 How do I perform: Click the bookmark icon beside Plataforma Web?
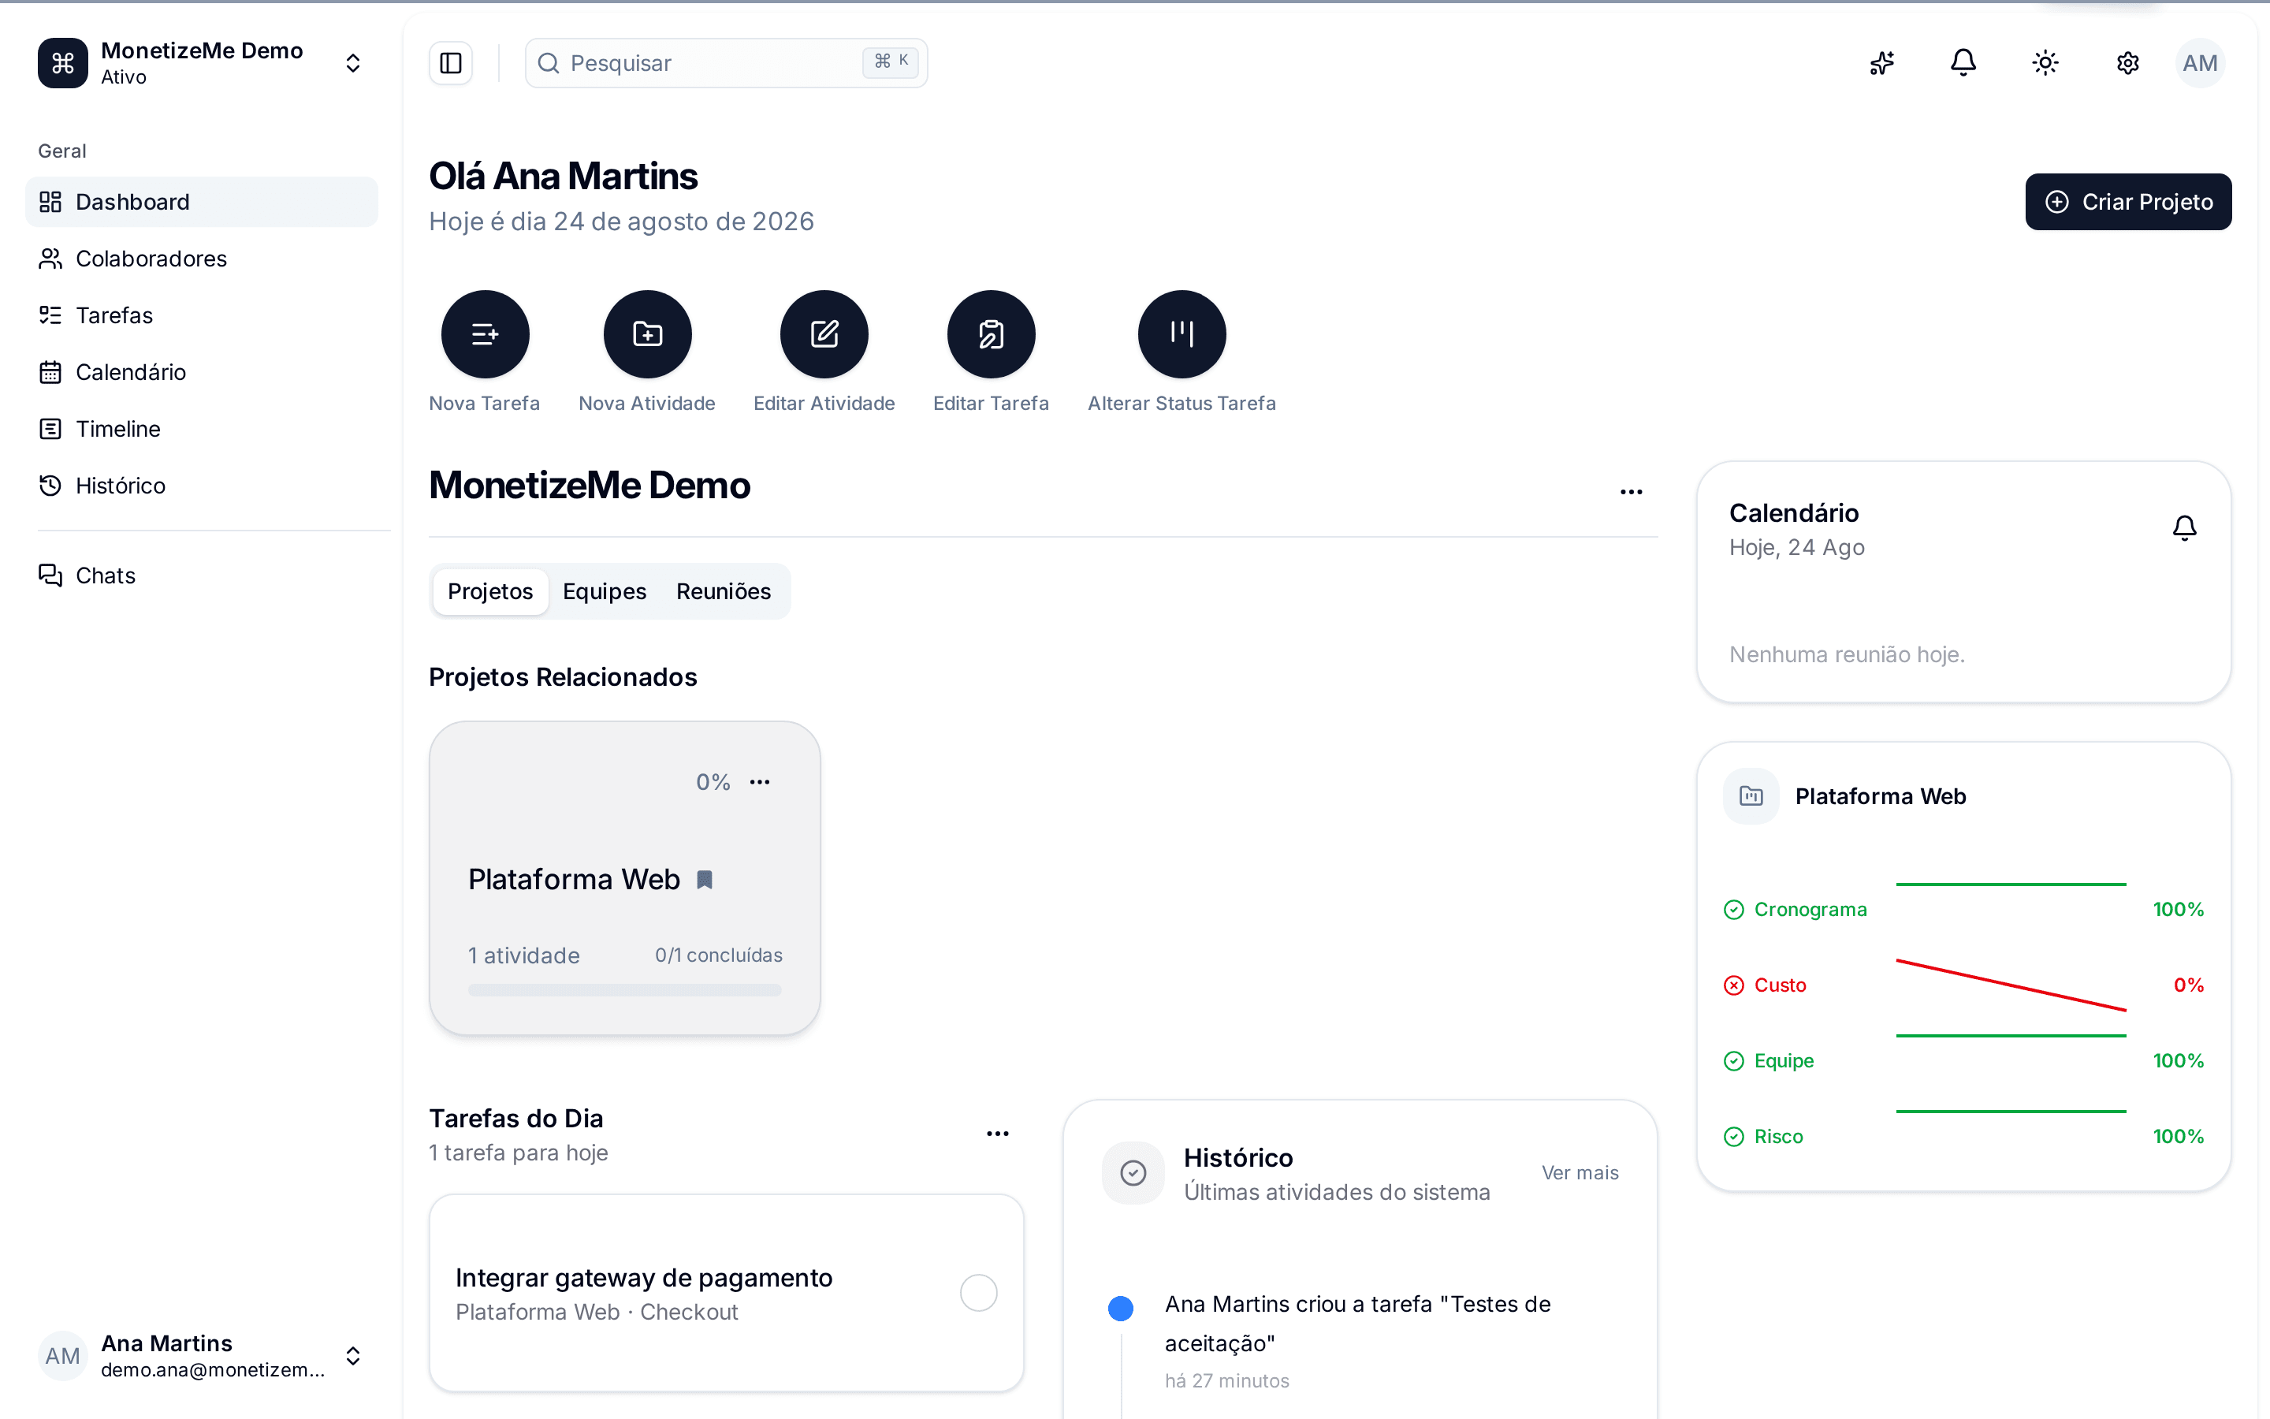705,879
